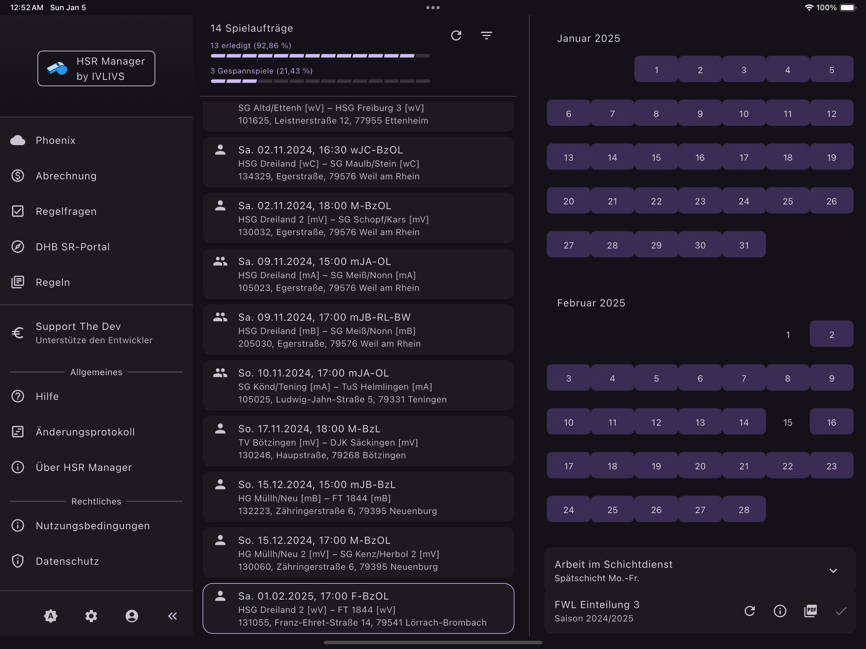Viewport: 866px width, 649px height.
Task: Open the Phoenix cloud icon
Action: point(18,140)
